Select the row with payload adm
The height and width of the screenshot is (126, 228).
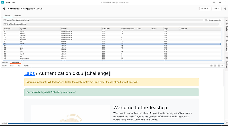coord(112,52)
